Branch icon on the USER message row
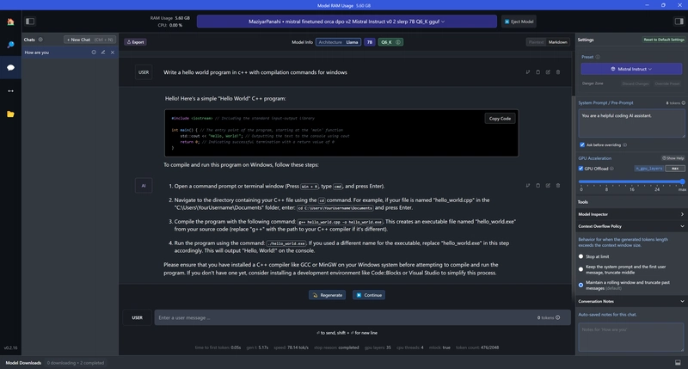This screenshot has height=369, width=688. 528,72
